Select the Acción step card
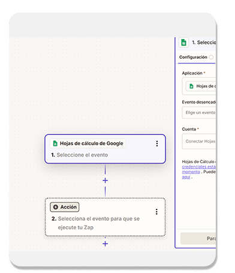235x273 pixels. [105, 217]
